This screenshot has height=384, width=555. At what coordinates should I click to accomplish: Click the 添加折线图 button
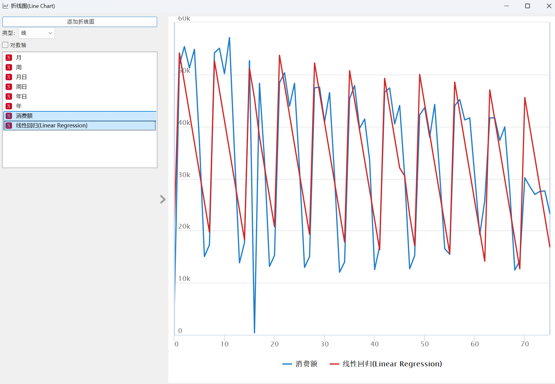point(80,22)
